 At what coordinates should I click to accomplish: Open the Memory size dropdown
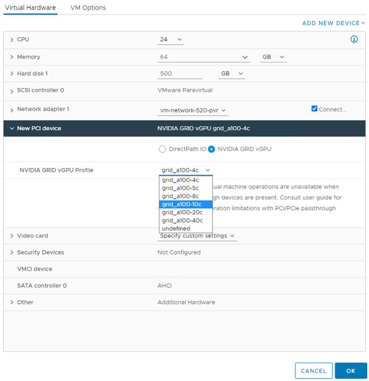(x=204, y=57)
